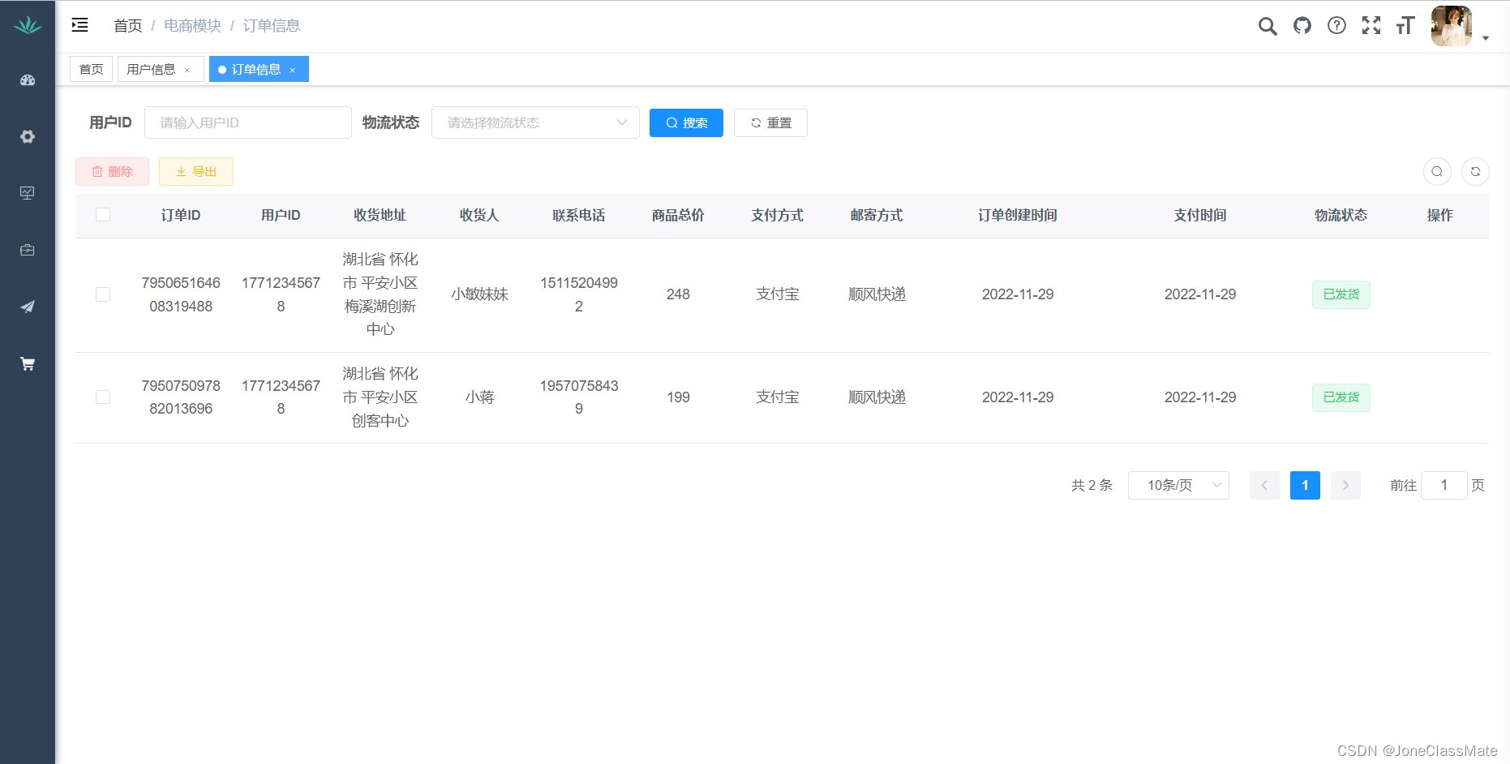Click the 重置 button
This screenshot has height=764, width=1510.
pos(770,122)
